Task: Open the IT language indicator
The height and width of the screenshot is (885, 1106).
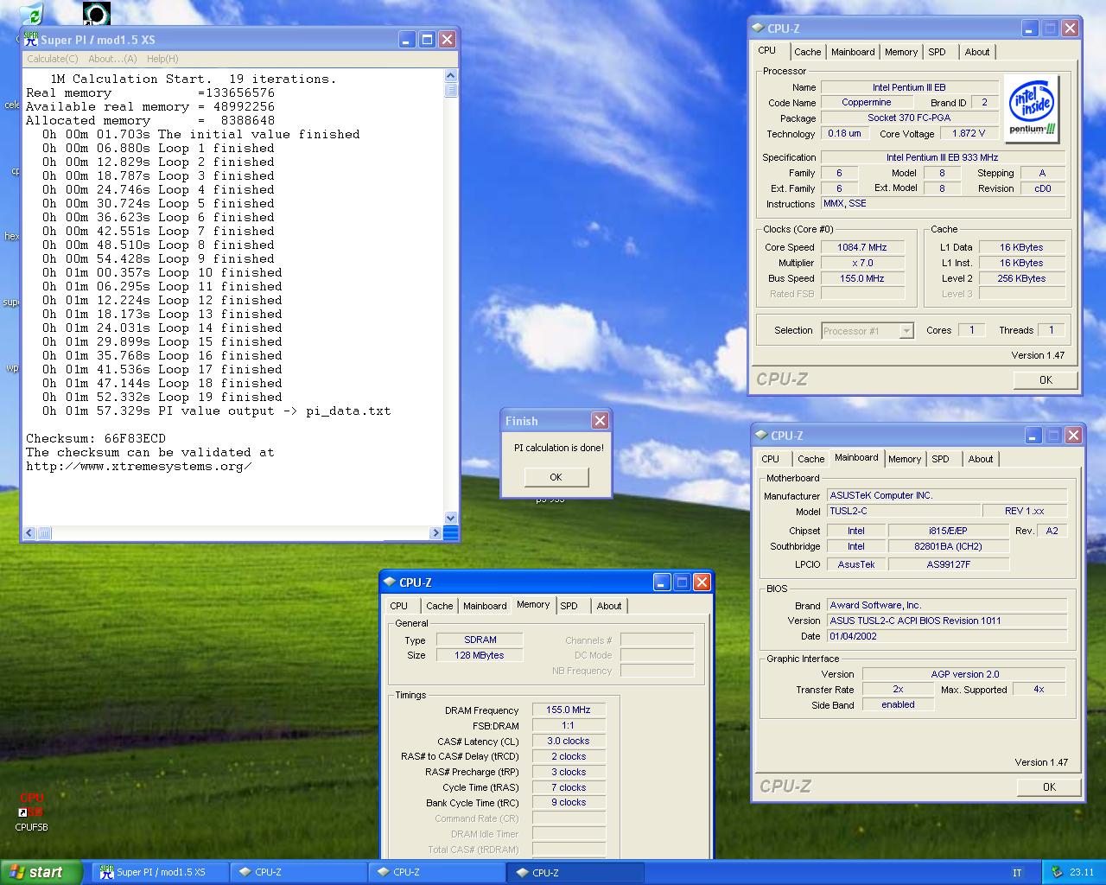Action: tap(1017, 873)
